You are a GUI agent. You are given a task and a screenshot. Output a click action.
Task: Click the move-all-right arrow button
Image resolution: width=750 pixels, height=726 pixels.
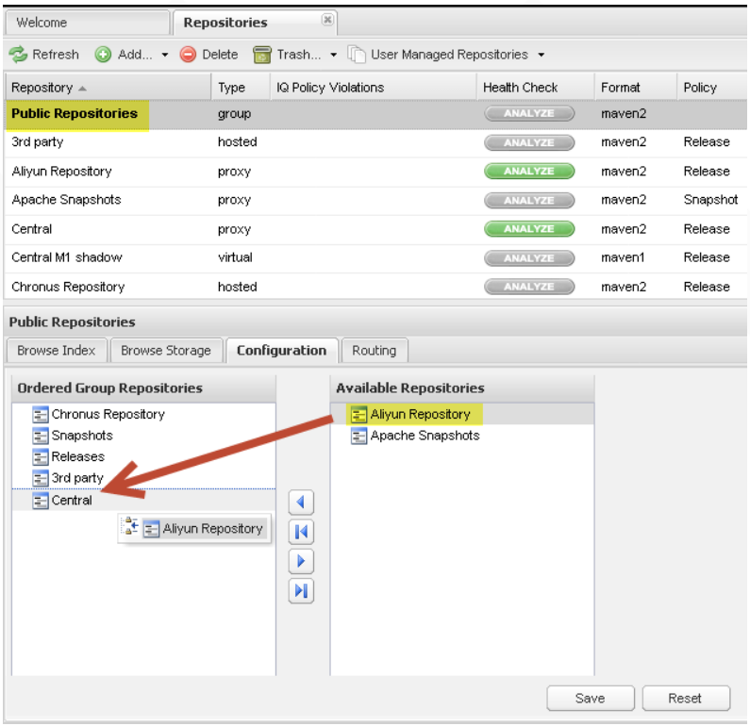pyautogui.click(x=301, y=591)
